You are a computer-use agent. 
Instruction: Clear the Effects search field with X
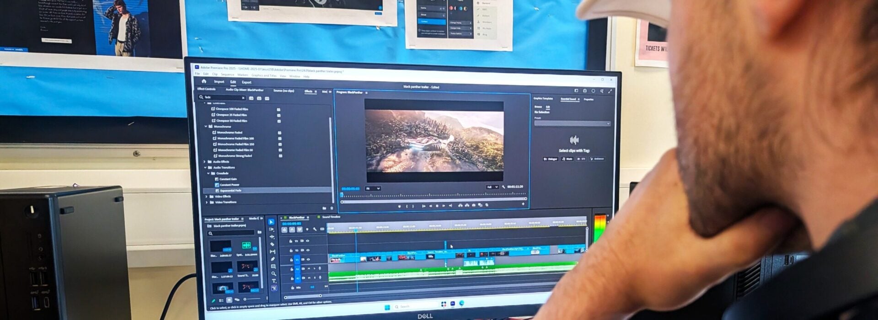[x=243, y=98]
